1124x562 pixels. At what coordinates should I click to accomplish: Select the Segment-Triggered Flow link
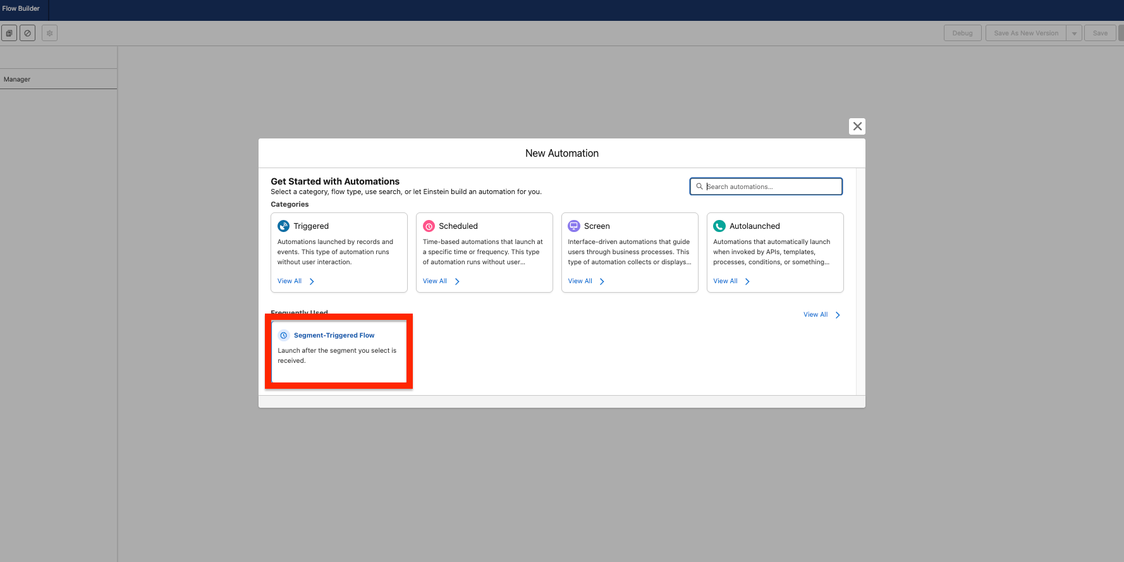(x=334, y=336)
